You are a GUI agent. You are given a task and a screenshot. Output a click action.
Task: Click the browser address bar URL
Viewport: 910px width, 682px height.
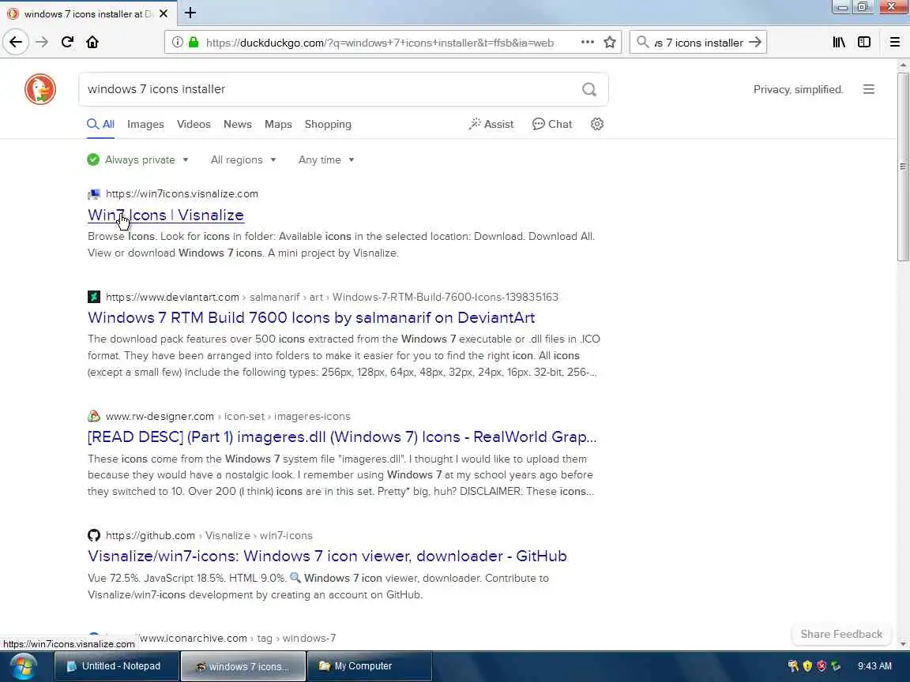click(379, 43)
